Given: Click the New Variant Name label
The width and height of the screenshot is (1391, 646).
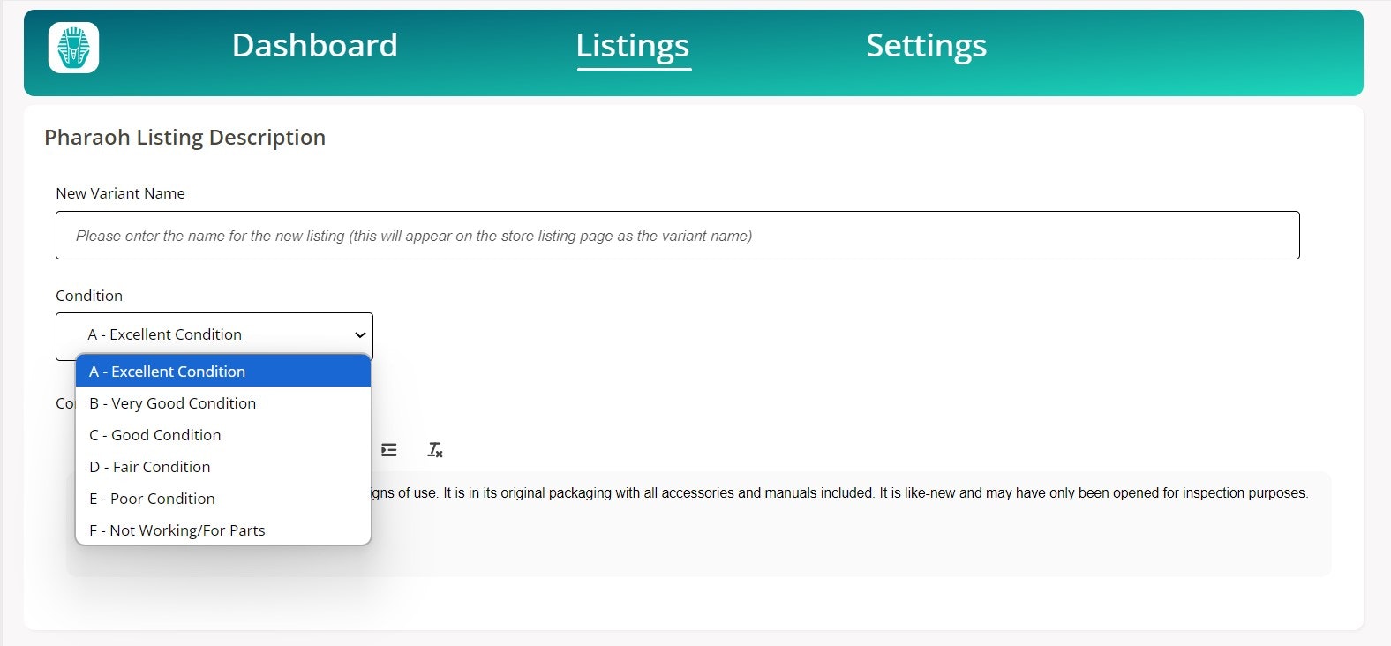Looking at the screenshot, I should point(120,193).
